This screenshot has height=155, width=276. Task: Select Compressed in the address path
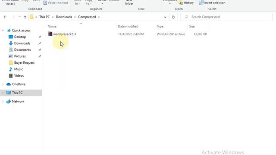click(x=87, y=17)
